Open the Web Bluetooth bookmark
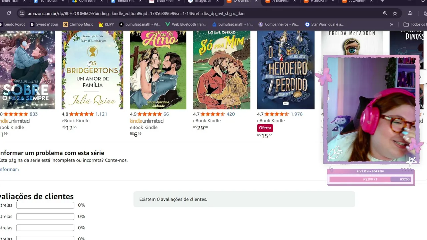 186,24
